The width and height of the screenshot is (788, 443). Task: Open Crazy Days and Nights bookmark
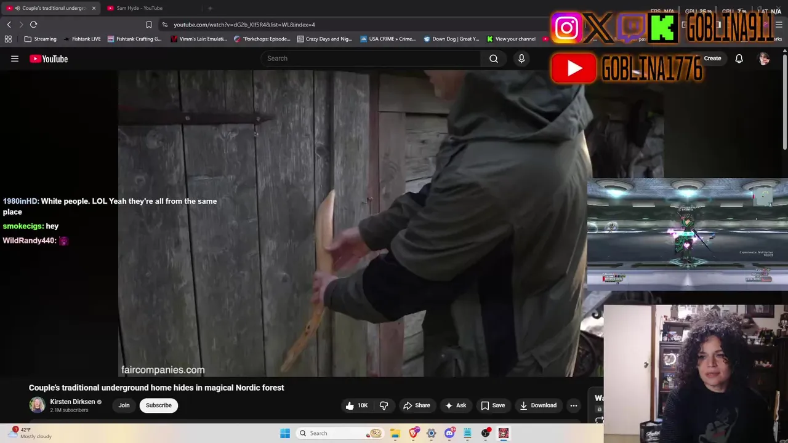coord(324,39)
